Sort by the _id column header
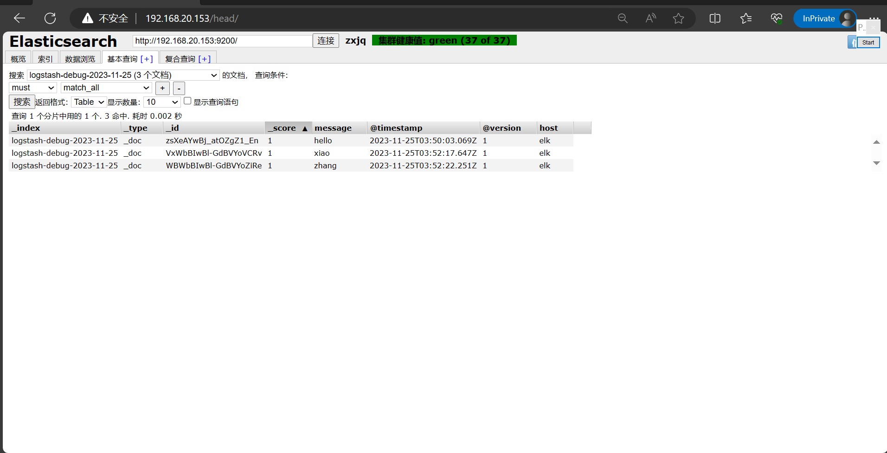Image resolution: width=887 pixels, height=453 pixels. tap(213, 128)
